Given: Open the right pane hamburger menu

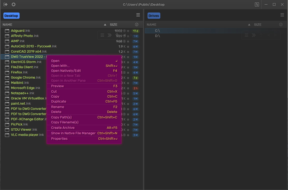Looking at the screenshot, I should [x=282, y=15].
